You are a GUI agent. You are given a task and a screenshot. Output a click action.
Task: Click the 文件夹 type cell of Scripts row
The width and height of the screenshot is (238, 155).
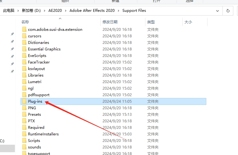pos(153,141)
